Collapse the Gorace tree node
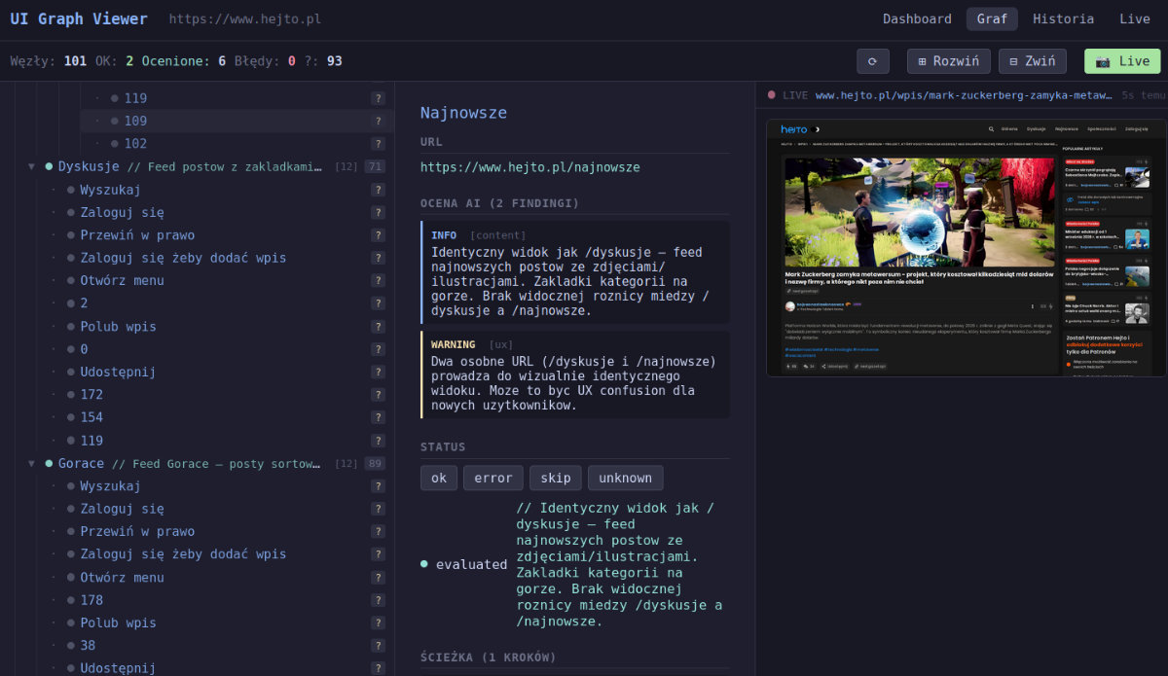The height and width of the screenshot is (676, 1168). (x=31, y=464)
